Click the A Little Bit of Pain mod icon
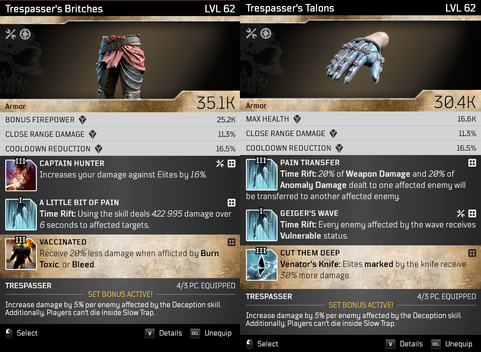 pyautogui.click(x=21, y=214)
